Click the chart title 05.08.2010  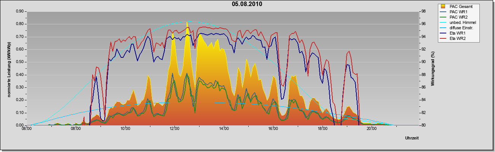pyautogui.click(x=247, y=4)
